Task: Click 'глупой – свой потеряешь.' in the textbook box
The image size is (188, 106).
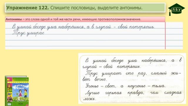Action: (x=112, y=67)
